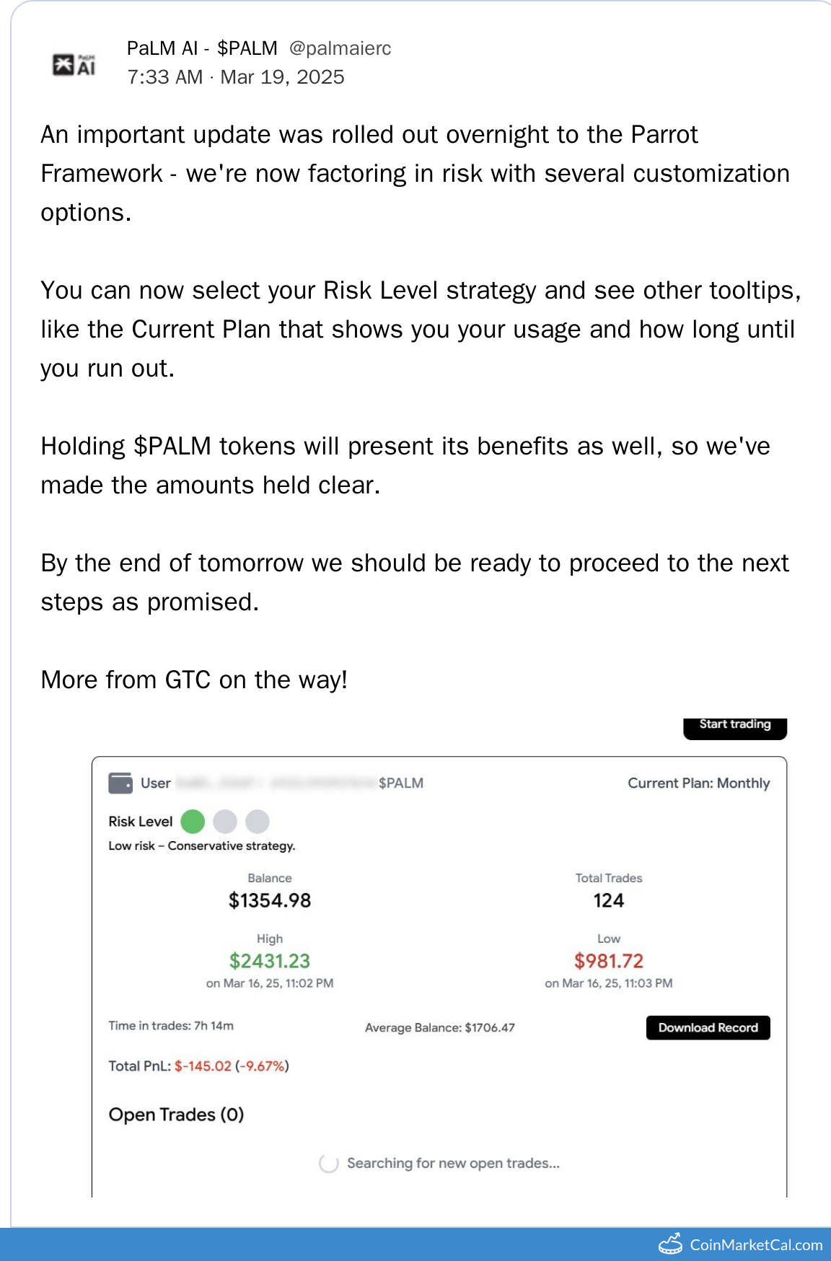Click the Open Trades (0) heading
831x1261 pixels.
tap(176, 1115)
